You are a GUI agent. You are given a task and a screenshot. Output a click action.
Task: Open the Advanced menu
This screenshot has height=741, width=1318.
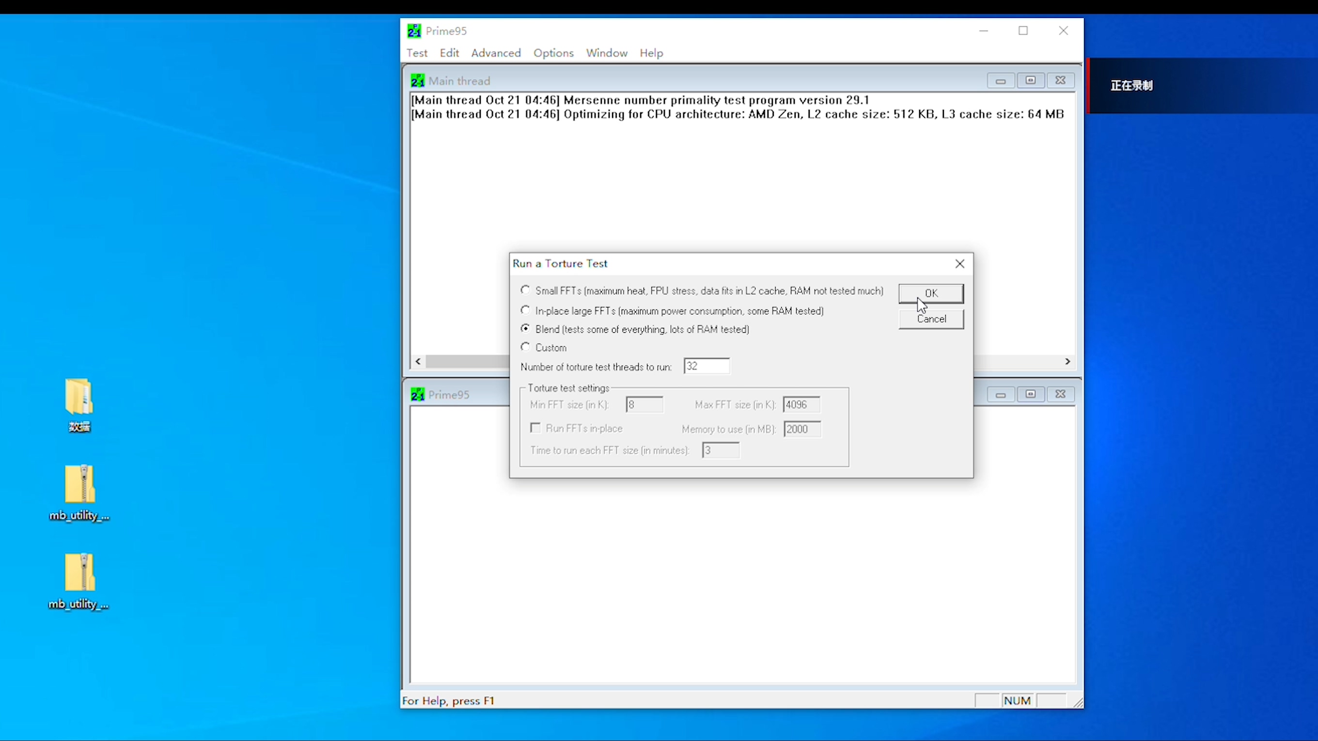(495, 53)
